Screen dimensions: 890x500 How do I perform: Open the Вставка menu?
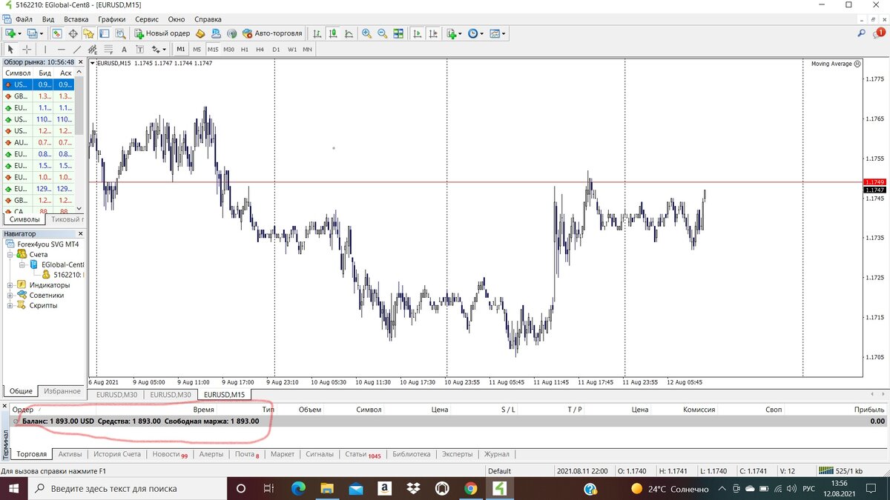[76, 19]
